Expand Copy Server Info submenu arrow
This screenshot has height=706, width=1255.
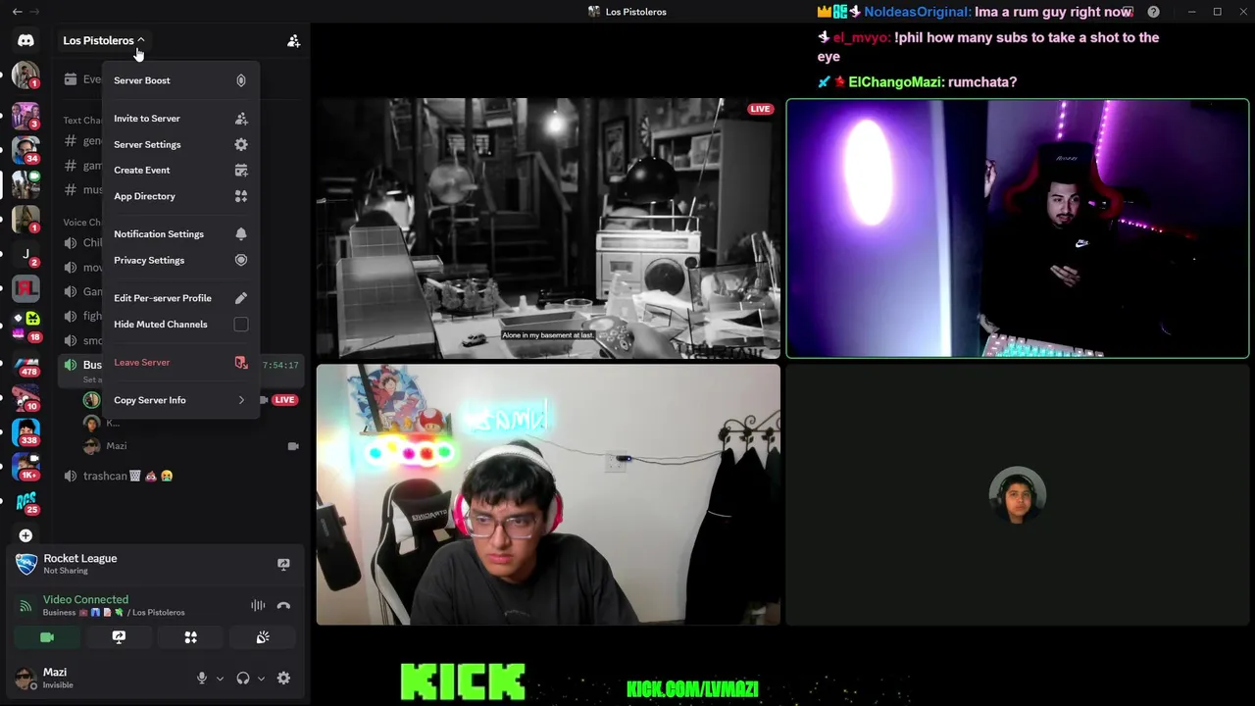241,400
